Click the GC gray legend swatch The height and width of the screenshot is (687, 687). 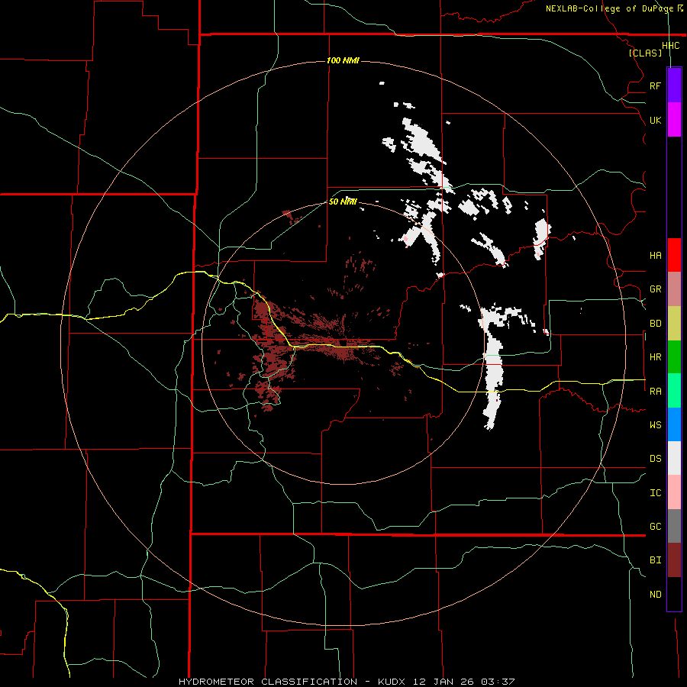[x=674, y=526]
